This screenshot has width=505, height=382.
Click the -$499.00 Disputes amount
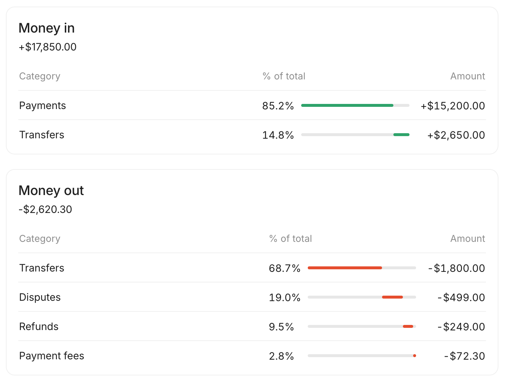point(461,297)
